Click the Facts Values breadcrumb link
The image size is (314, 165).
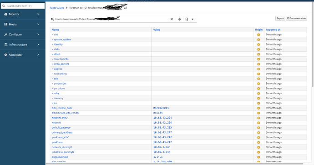pos(57,8)
